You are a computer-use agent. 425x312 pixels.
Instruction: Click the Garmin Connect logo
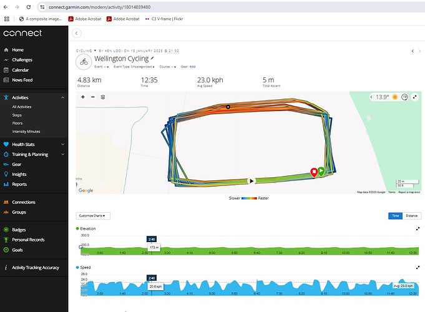[x=22, y=33]
